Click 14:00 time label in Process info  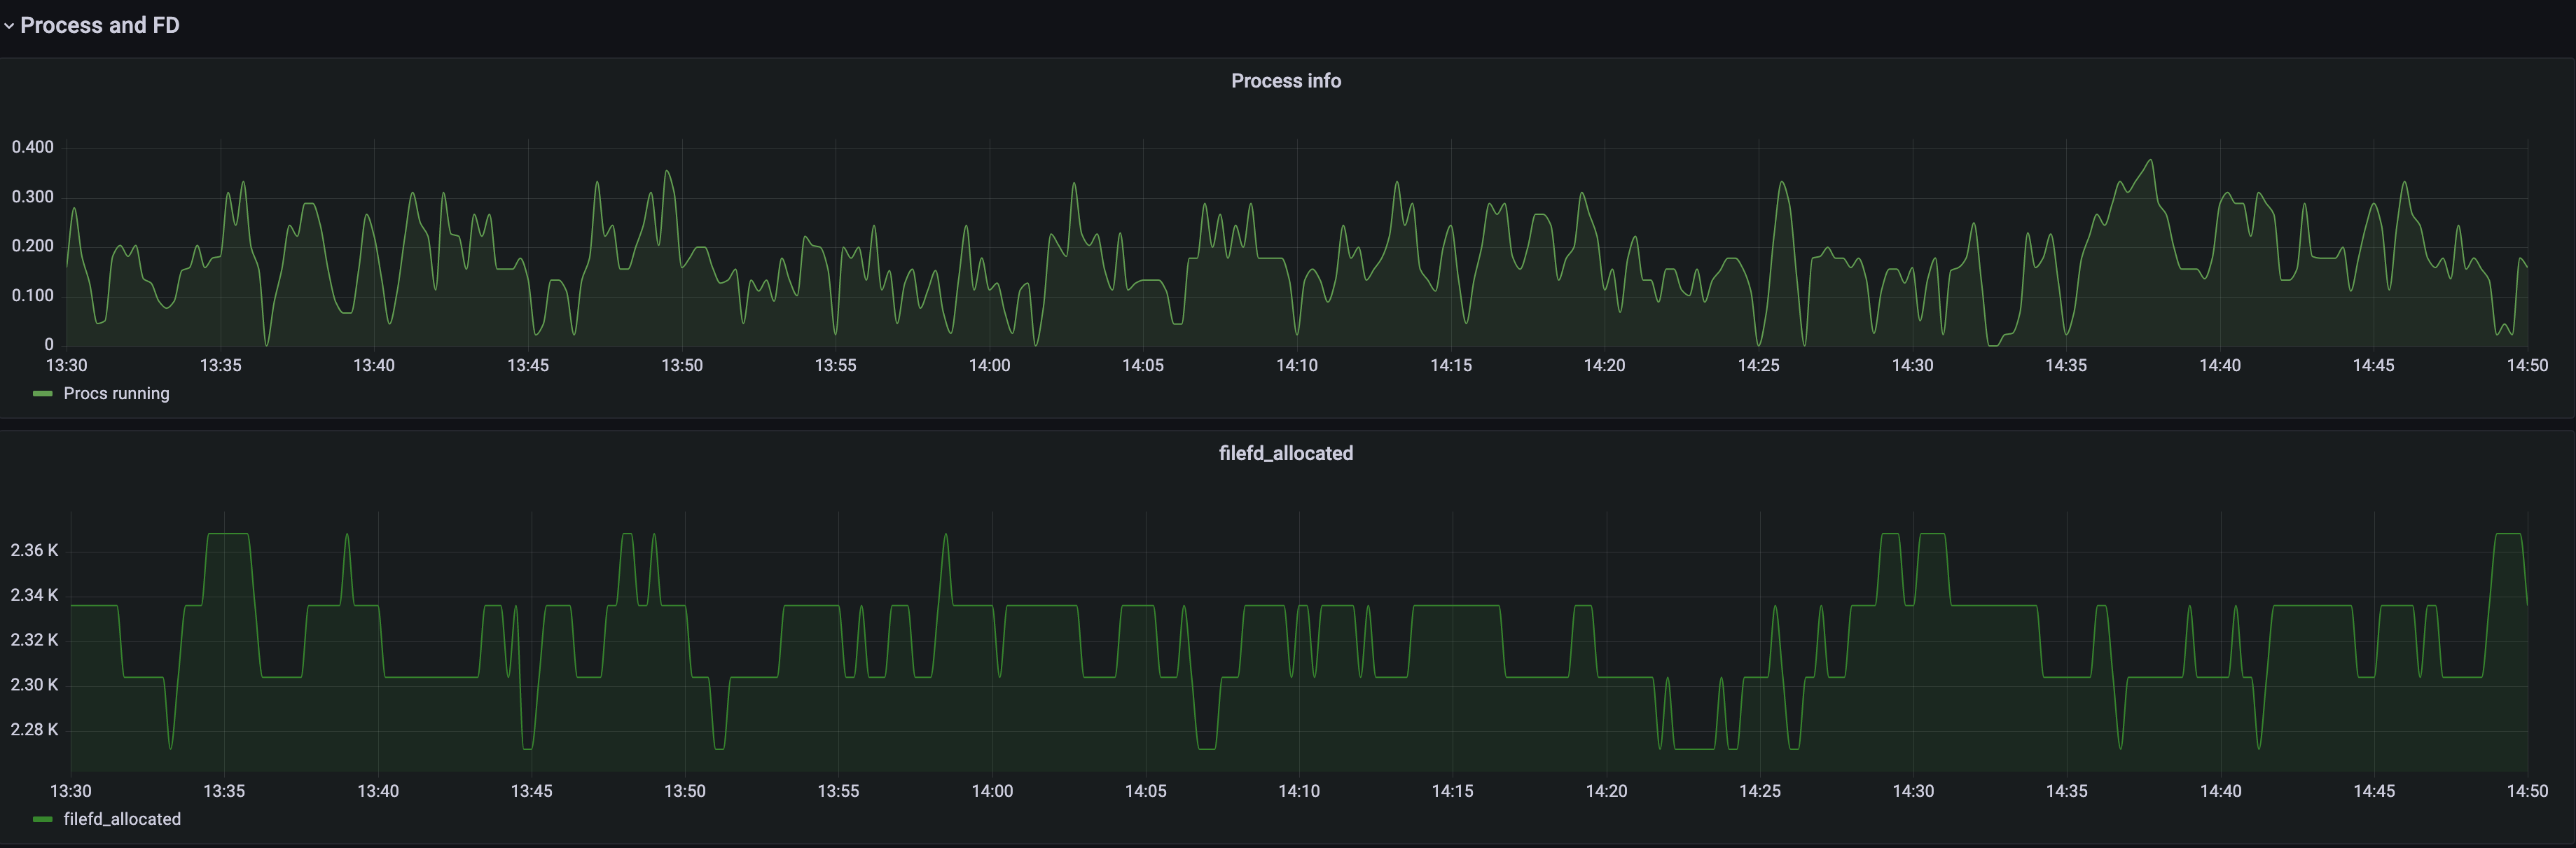click(x=989, y=366)
